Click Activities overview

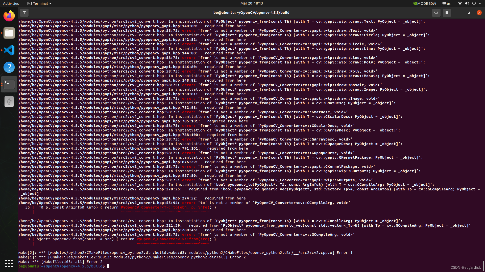[11, 4]
